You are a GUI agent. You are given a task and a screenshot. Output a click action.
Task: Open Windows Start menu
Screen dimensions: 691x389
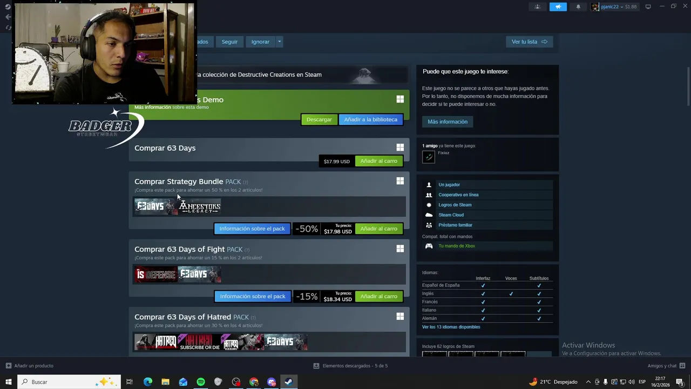(x=8, y=382)
